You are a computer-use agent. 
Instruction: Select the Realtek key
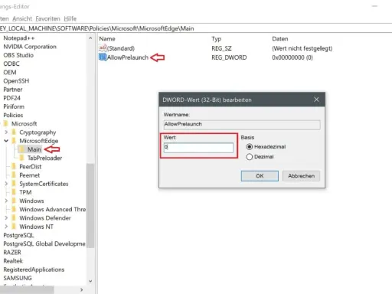[13, 261]
